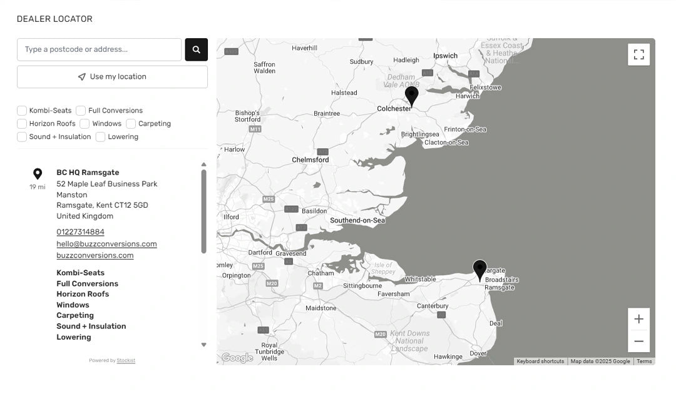Open the map fullscreen view icon
This screenshot has width=676, height=394.
click(638, 54)
